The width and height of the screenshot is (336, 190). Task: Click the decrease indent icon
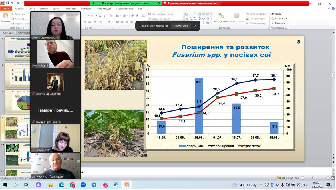coord(133,16)
